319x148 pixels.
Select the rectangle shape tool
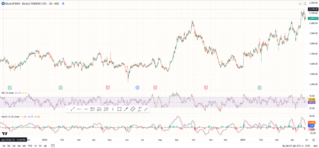119,109
